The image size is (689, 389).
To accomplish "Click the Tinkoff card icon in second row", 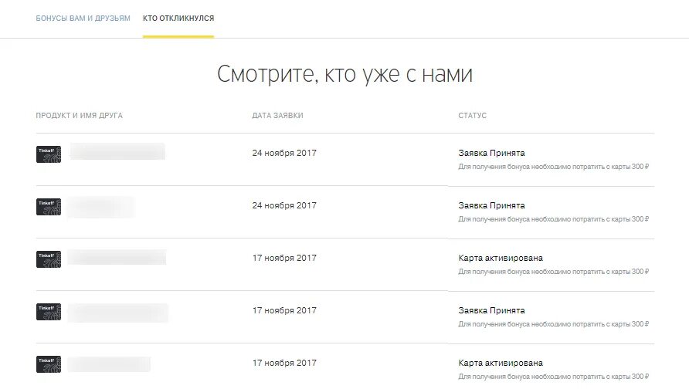I will [x=49, y=207].
